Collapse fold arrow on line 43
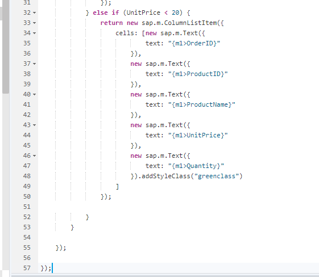Image resolution: width=319 pixels, height=277 pixels. tap(34, 125)
